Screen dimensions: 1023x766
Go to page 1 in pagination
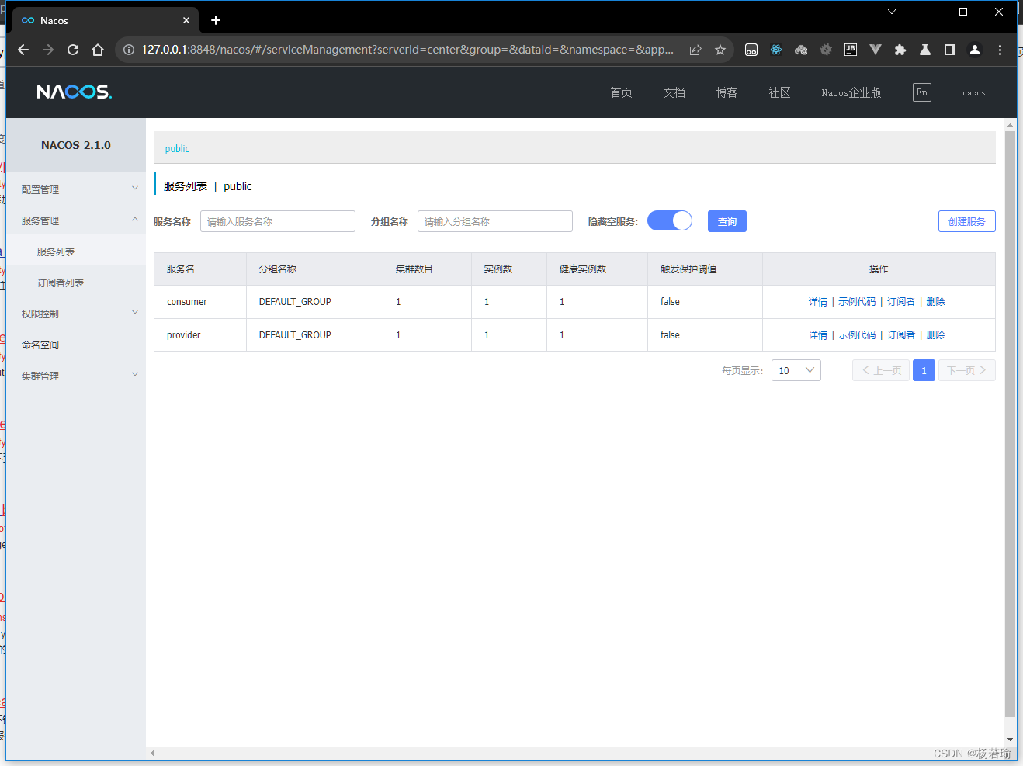pyautogui.click(x=924, y=370)
